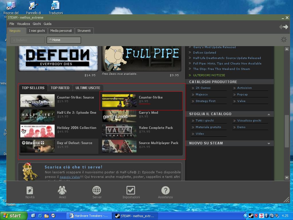Open The Ship Free Weekend news link
Viewport: 293px width, 220px height.
tap(221, 69)
